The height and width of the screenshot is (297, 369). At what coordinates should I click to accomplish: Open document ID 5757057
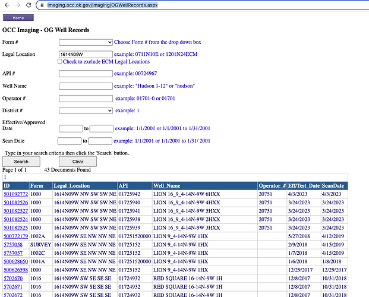[13, 253]
